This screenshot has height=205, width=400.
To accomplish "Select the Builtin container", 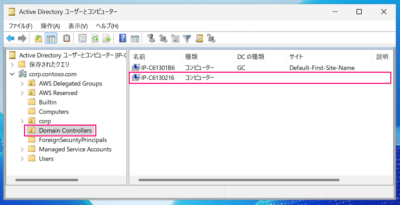I will point(48,102).
